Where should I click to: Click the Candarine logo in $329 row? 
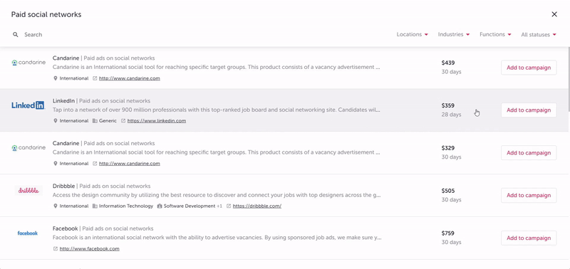click(x=28, y=148)
